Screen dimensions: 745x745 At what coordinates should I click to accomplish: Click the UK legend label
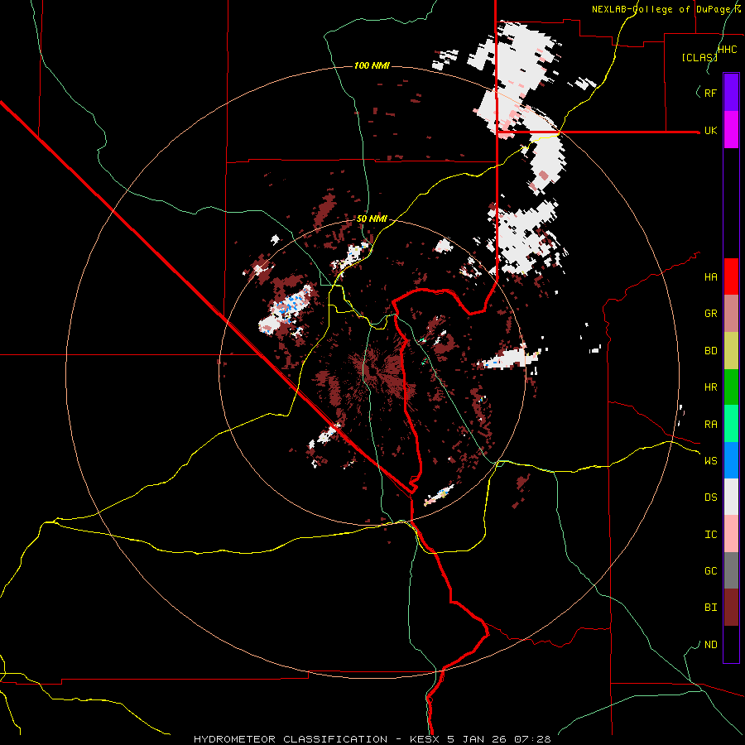pyautogui.click(x=711, y=130)
